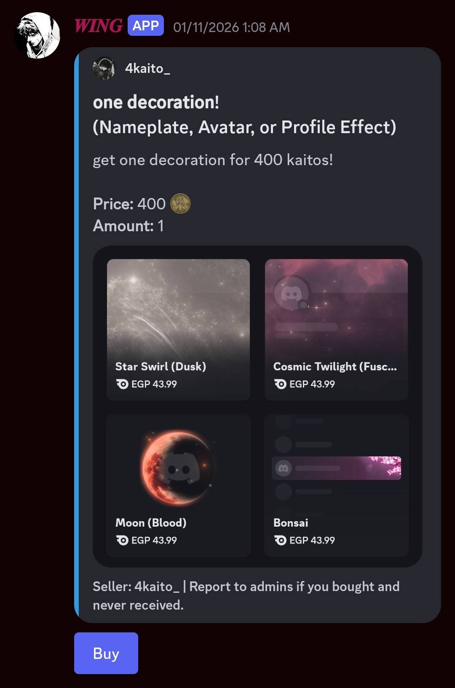This screenshot has height=688, width=455.
Task: Click the APP badge next to WING
Action: [x=146, y=26]
